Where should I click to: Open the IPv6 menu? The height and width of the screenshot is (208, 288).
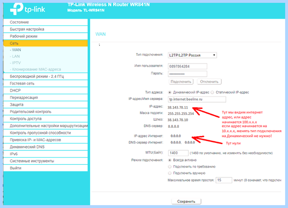[x=46, y=154]
